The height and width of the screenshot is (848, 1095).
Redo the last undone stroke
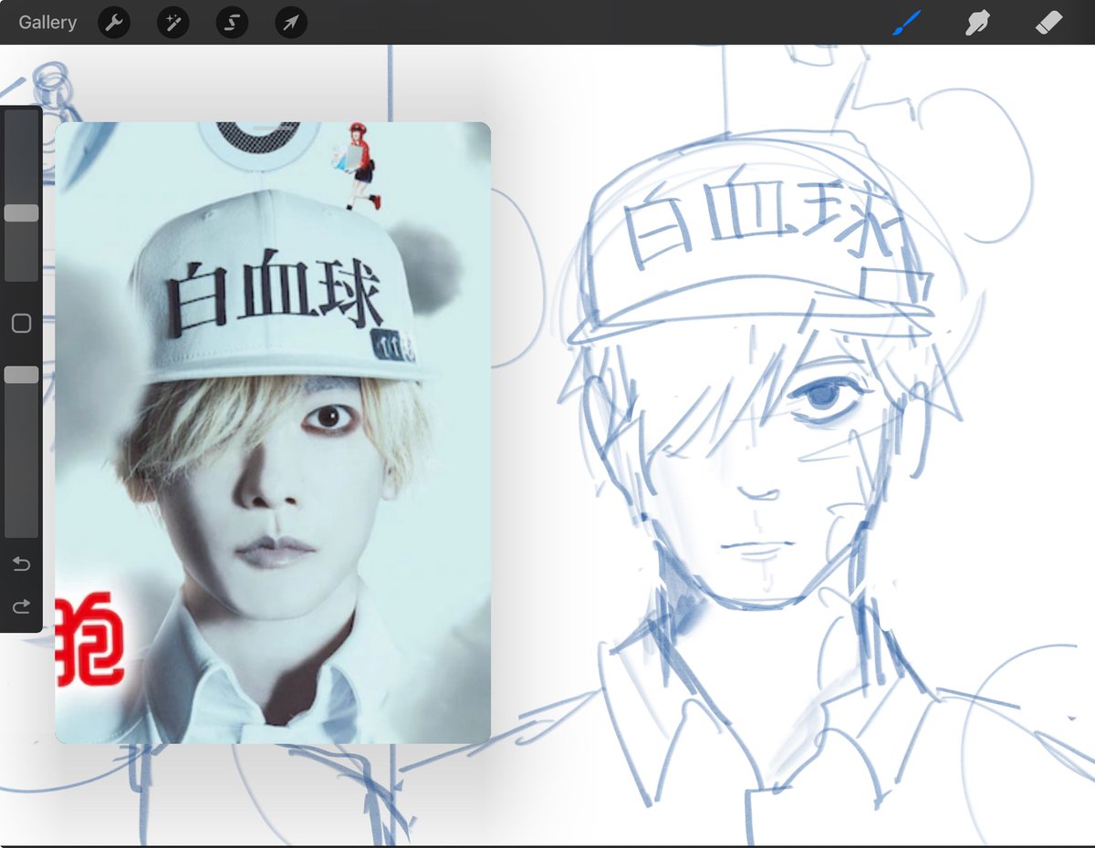[x=21, y=606]
